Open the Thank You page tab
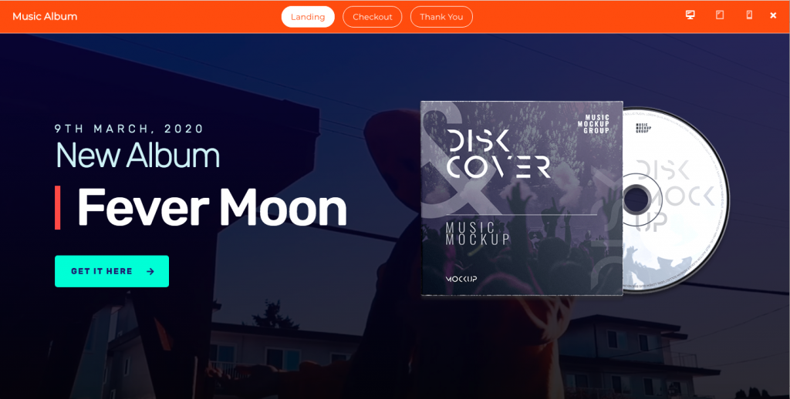This screenshot has height=399, width=790. 441,17
